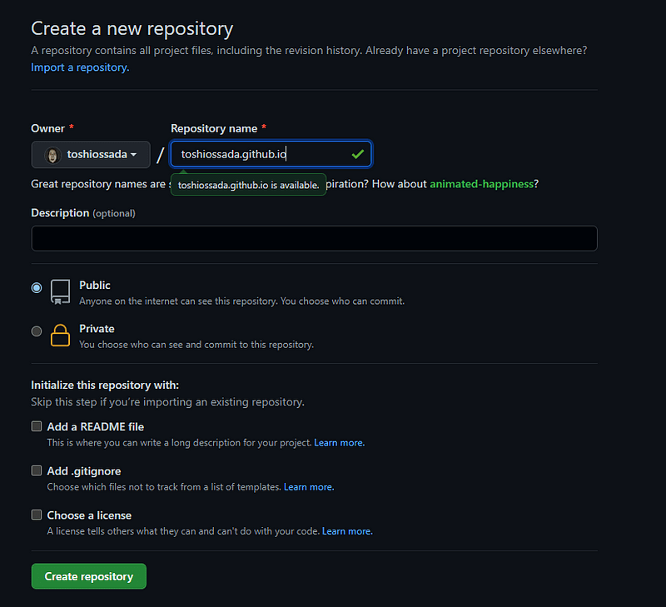Select the Public visibility radio button

pos(37,287)
